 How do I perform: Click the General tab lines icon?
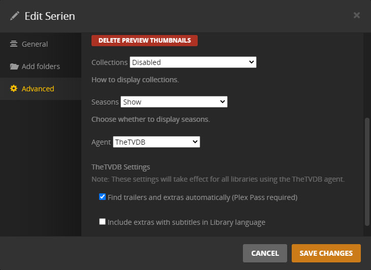pos(14,44)
